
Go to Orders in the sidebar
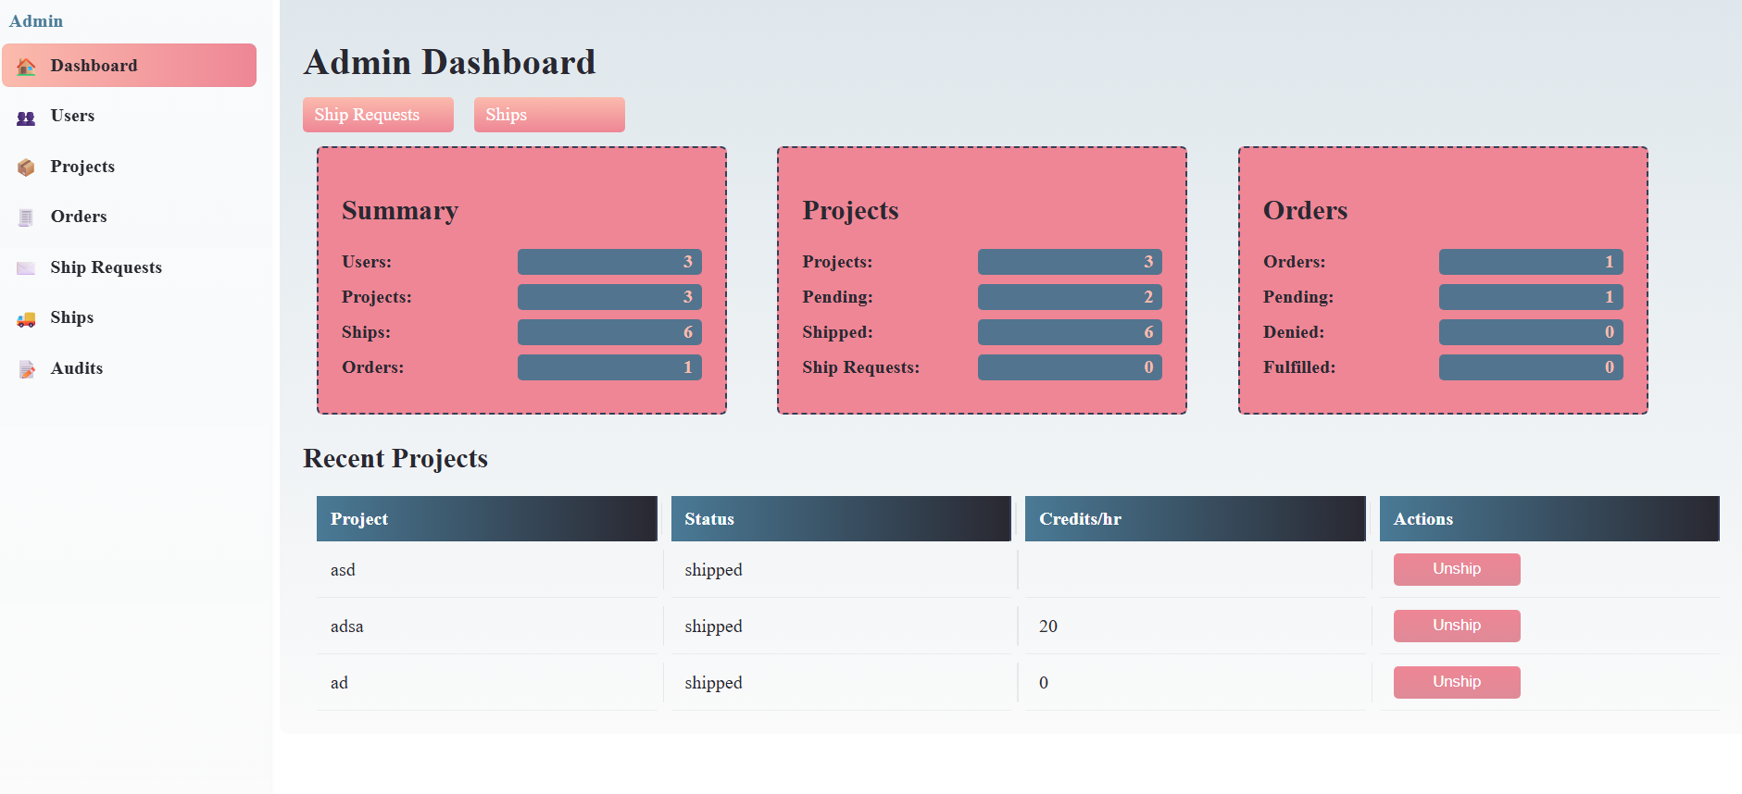(x=79, y=217)
